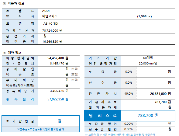This screenshot has width=179, height=136.
Task: Select the 16,266,520 원 discount amount cell
Action: tap(107, 42)
